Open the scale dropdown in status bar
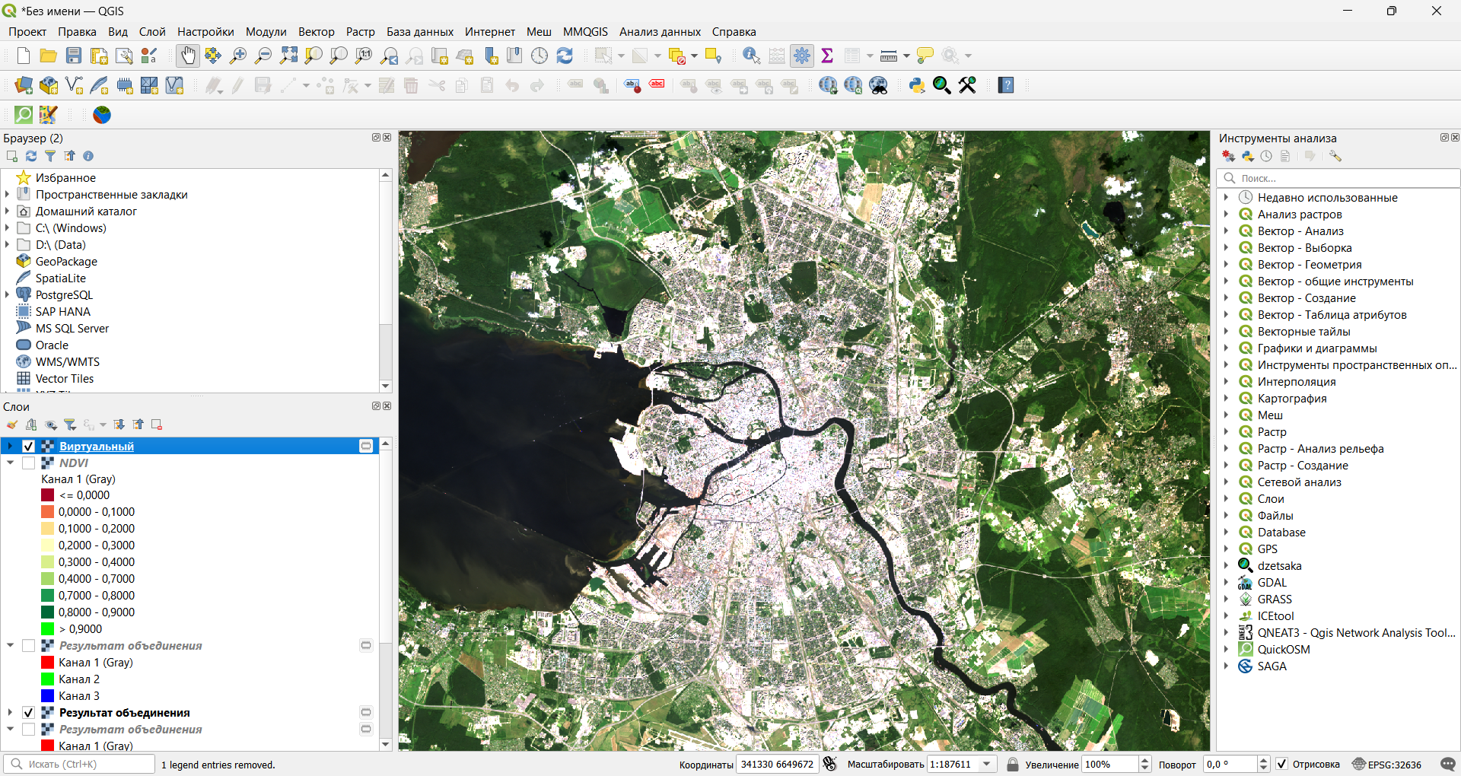1461x776 pixels. (x=987, y=764)
